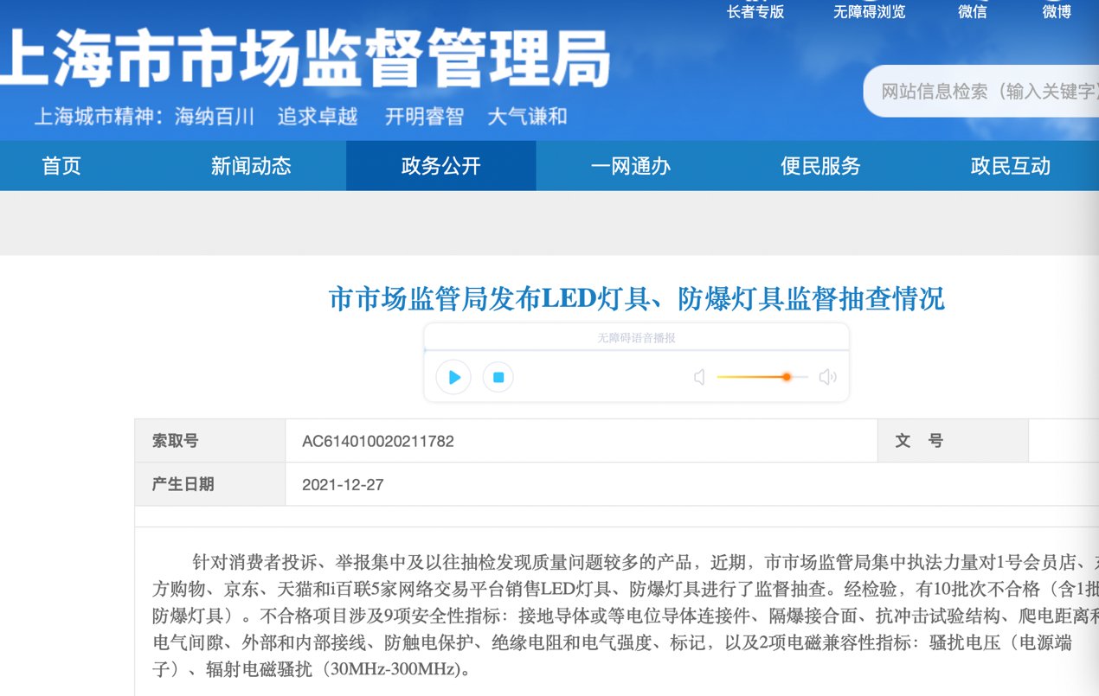
Task: Open the article title link about LED灯具抽查
Action: click(636, 299)
